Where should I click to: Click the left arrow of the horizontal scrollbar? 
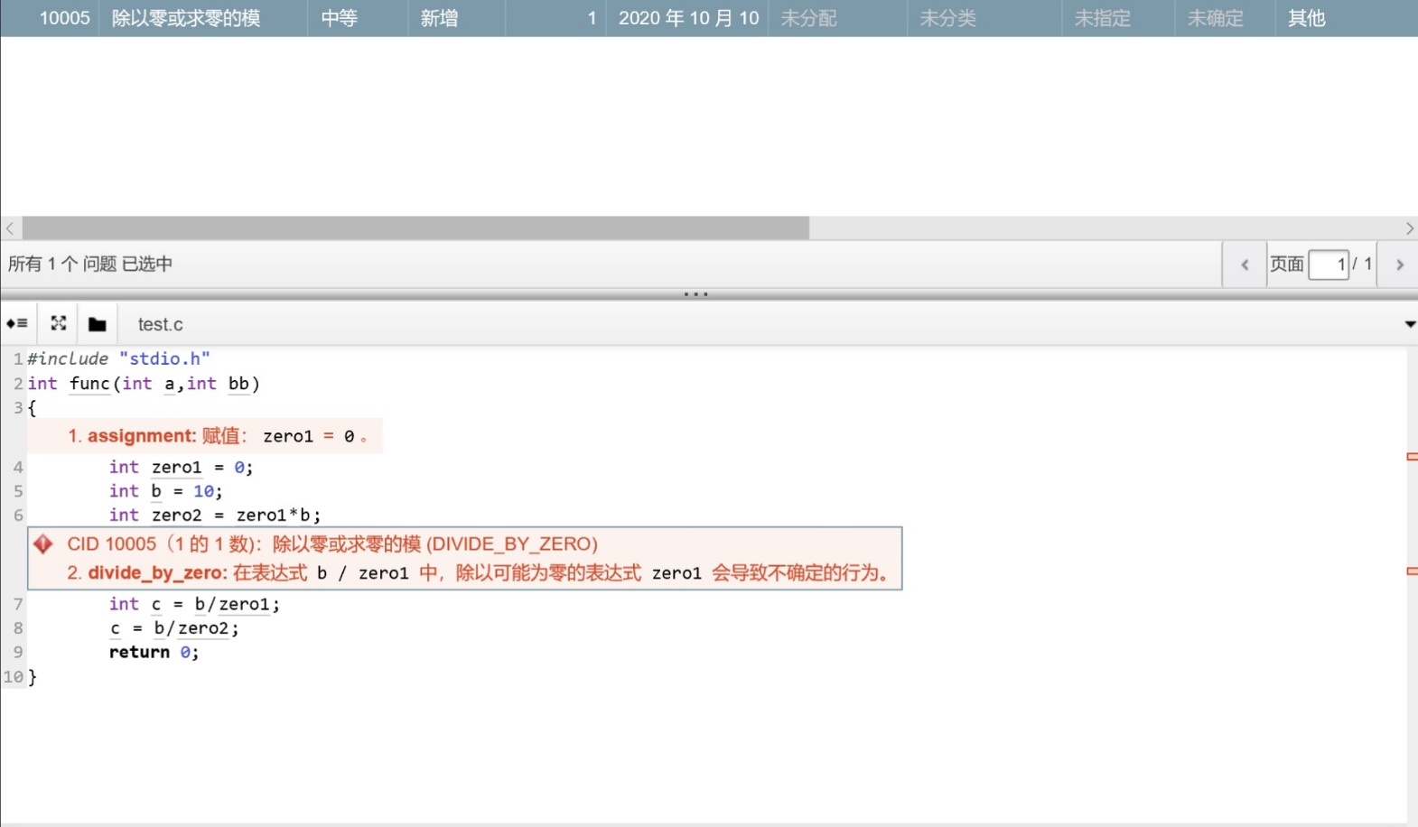click(10, 228)
